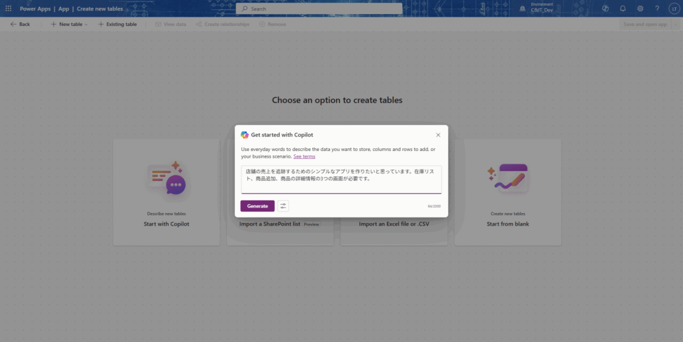Open the notifications bell
Image resolution: width=683 pixels, height=342 pixels.
click(623, 9)
